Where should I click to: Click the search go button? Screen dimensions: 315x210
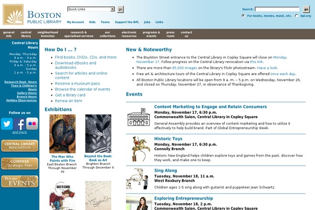click(306, 9)
